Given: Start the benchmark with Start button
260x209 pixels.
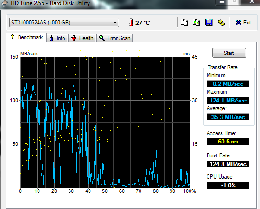Looking at the screenshot, I should tap(229, 53).
